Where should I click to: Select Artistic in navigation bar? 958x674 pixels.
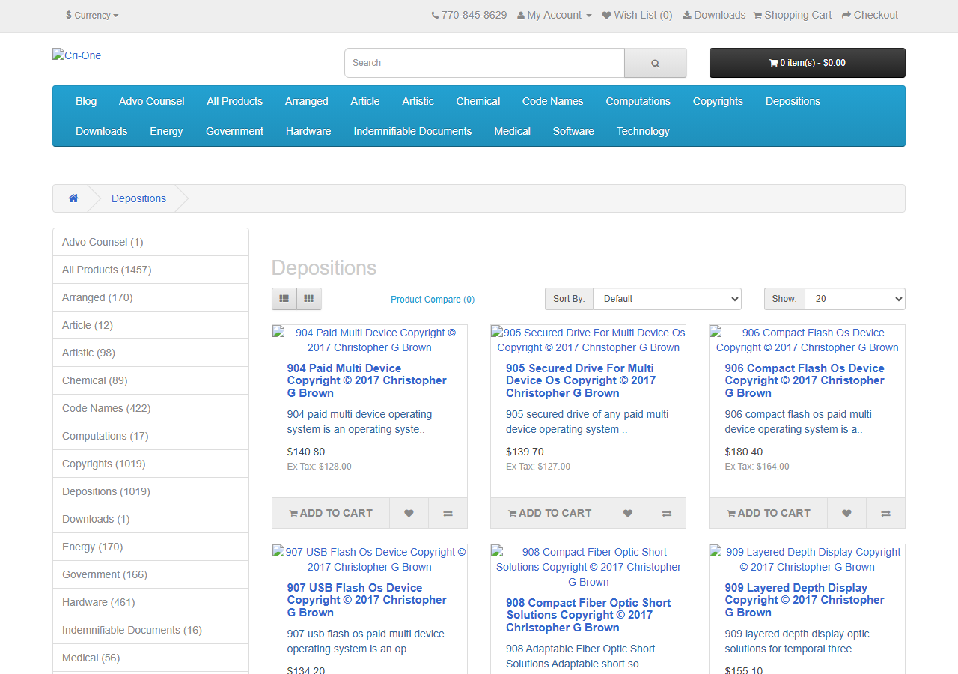click(418, 101)
